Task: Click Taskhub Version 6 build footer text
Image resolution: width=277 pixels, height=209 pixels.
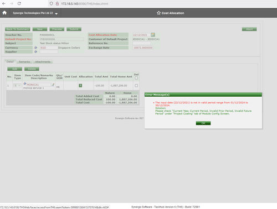Action: tap(166, 207)
